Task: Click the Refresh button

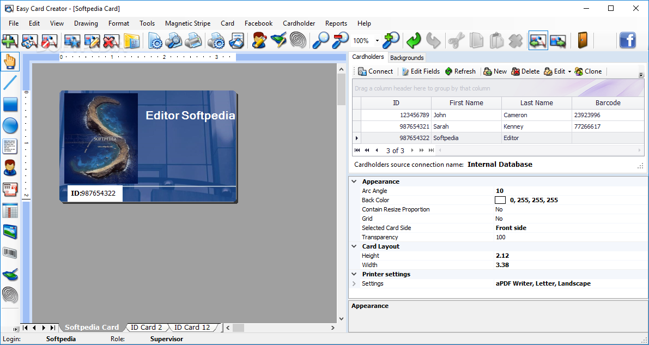Action: click(460, 71)
